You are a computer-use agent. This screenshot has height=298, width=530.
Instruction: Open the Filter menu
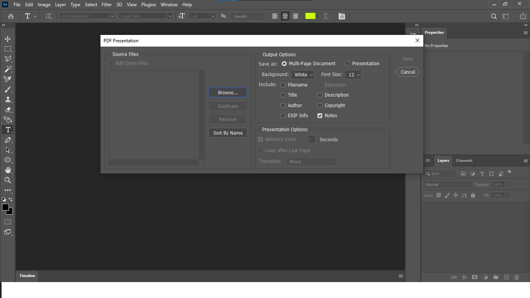pyautogui.click(x=107, y=5)
